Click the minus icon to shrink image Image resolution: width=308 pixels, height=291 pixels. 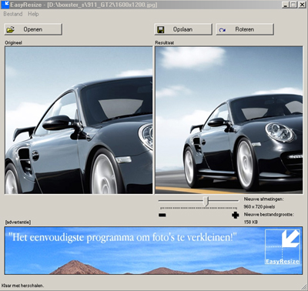[162, 215]
